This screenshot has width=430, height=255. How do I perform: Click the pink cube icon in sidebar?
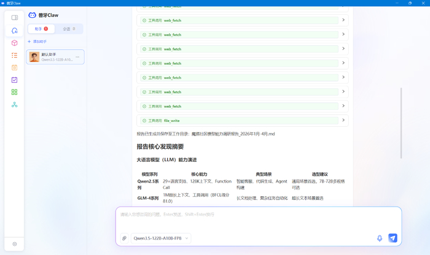coord(14,43)
